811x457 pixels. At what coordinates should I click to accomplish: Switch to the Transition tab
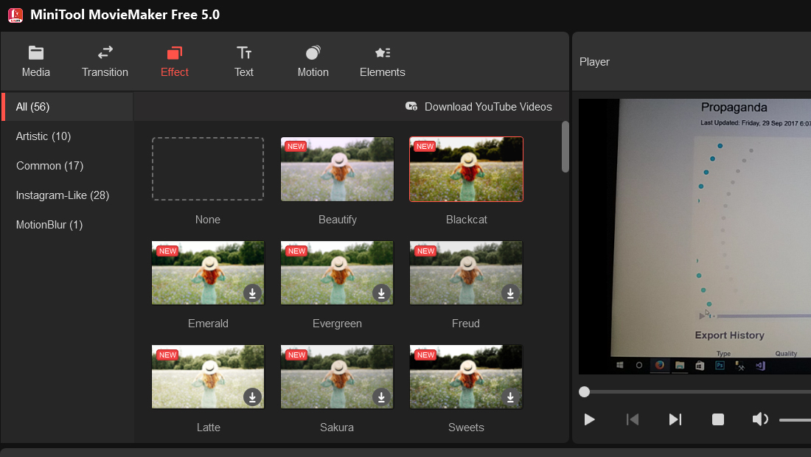(105, 61)
